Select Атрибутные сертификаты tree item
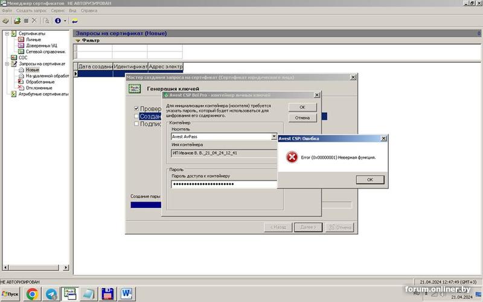 pos(43,94)
